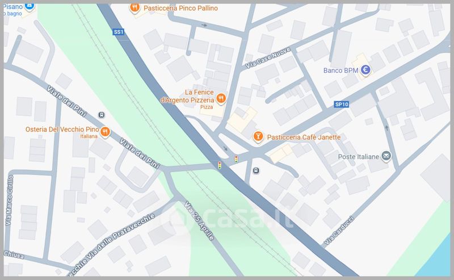Click the Via Case Nuove street label
The width and height of the screenshot is (454, 280).
point(268,58)
